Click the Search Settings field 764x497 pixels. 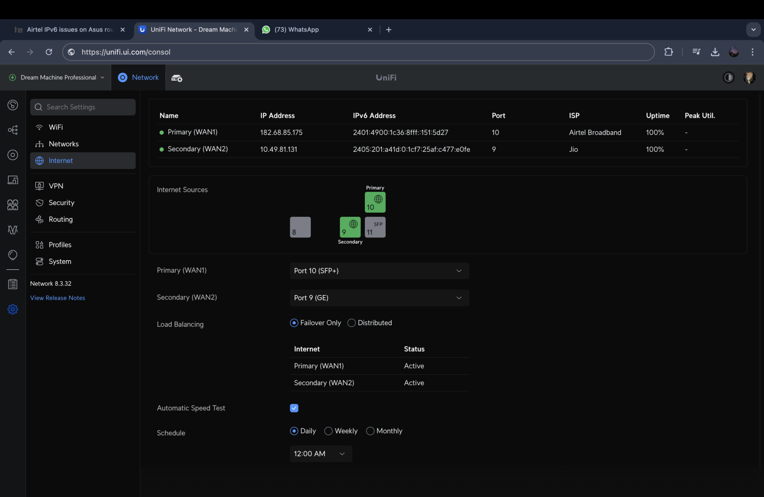[83, 107]
